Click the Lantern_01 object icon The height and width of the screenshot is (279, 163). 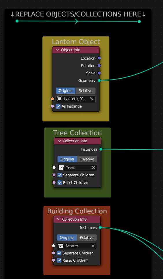60,99
